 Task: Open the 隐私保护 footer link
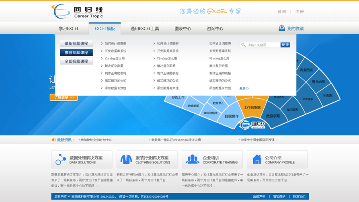[279, 197]
